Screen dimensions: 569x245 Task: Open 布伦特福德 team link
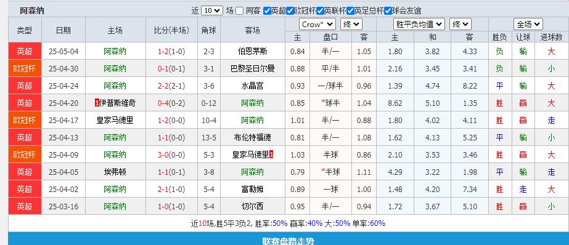pyautogui.click(x=253, y=138)
